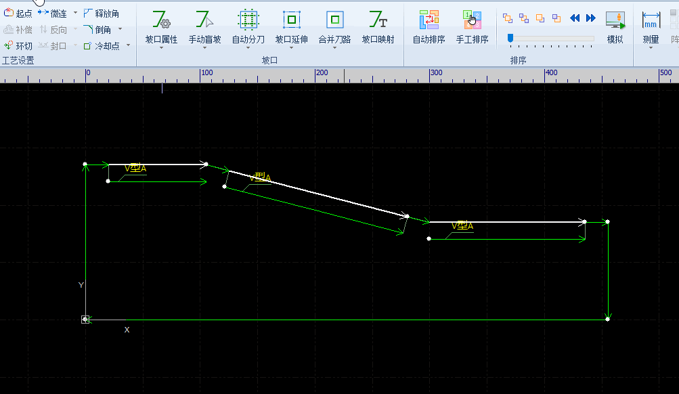Select the 手动盲坡 manual bevel tool

point(204,27)
